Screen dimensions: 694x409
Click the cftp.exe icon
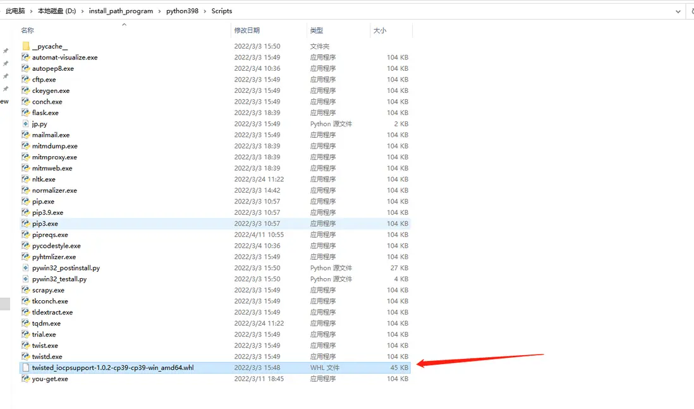point(26,79)
